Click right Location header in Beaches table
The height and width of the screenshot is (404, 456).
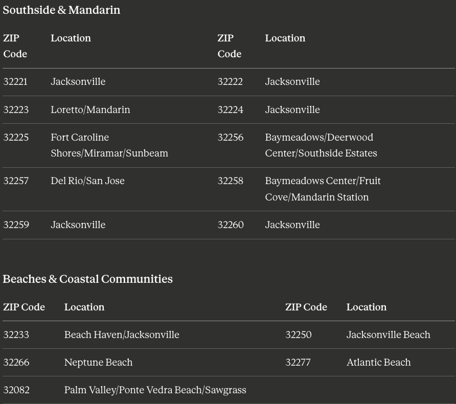point(367,307)
